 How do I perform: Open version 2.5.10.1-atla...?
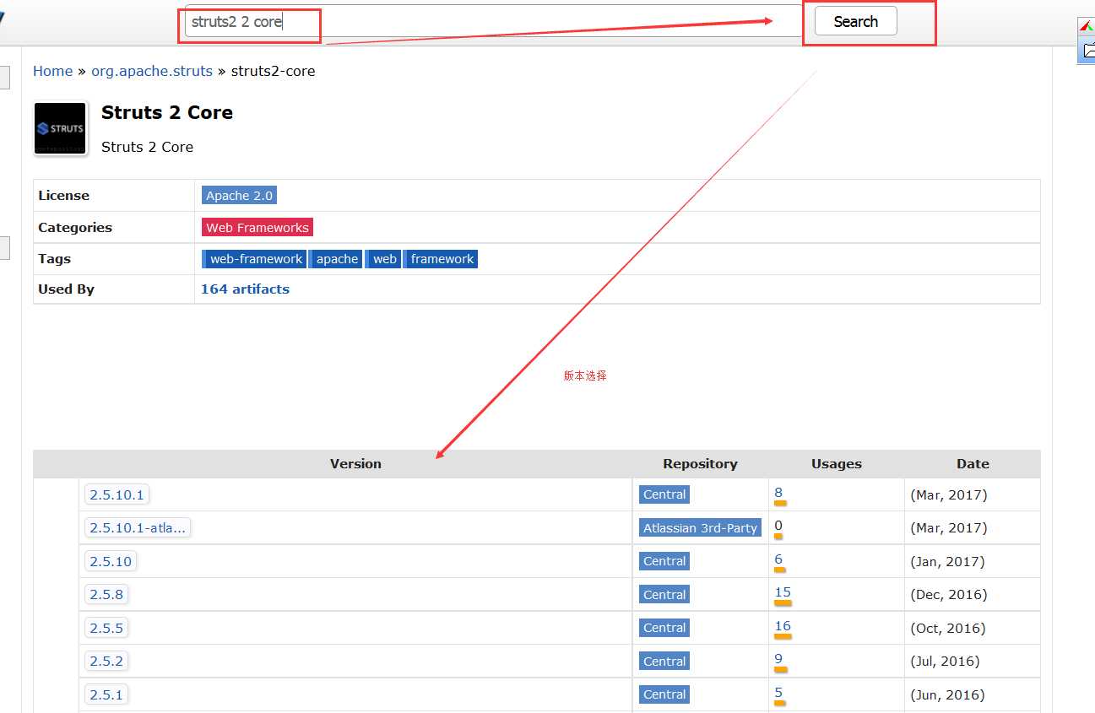[138, 527]
